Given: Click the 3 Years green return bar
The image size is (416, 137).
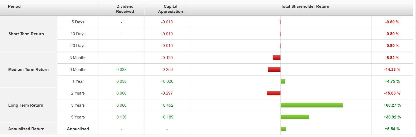Looking at the screenshot, I should [x=312, y=105].
